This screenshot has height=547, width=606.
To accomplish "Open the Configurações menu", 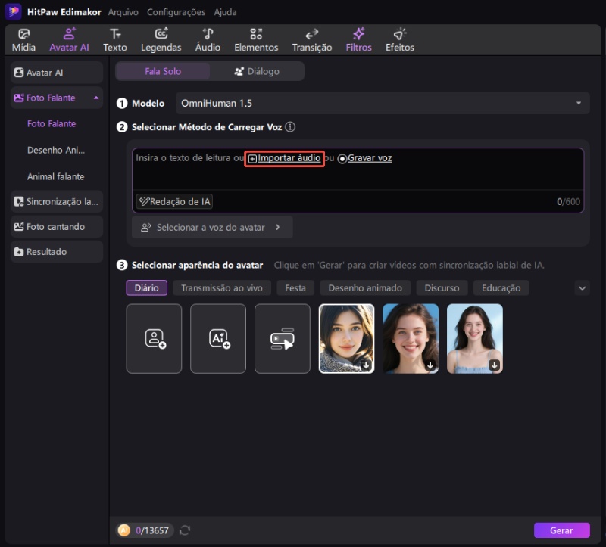I will pyautogui.click(x=176, y=12).
